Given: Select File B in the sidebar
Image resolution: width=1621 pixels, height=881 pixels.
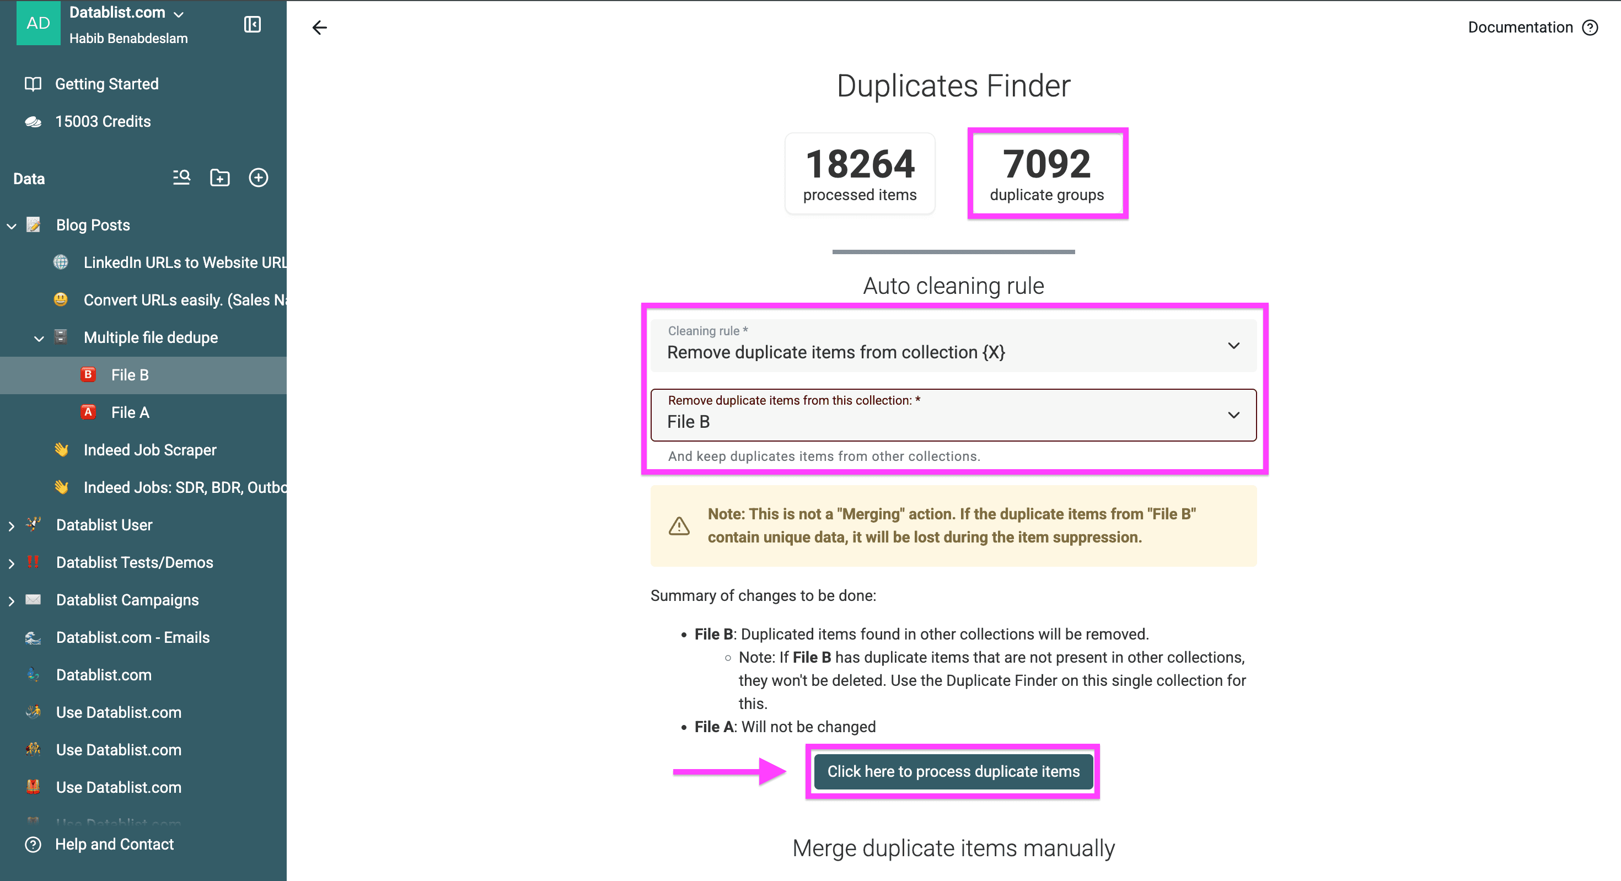Looking at the screenshot, I should (x=130, y=374).
